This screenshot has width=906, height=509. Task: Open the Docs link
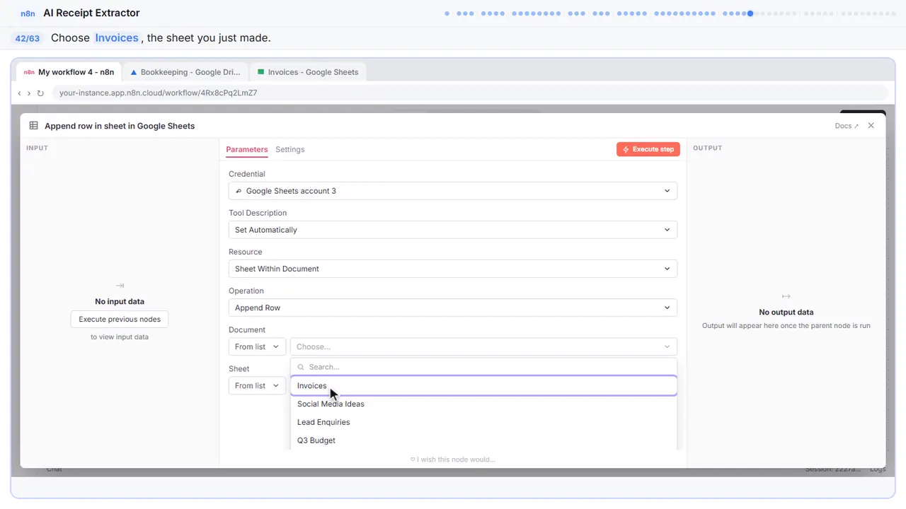(x=847, y=126)
